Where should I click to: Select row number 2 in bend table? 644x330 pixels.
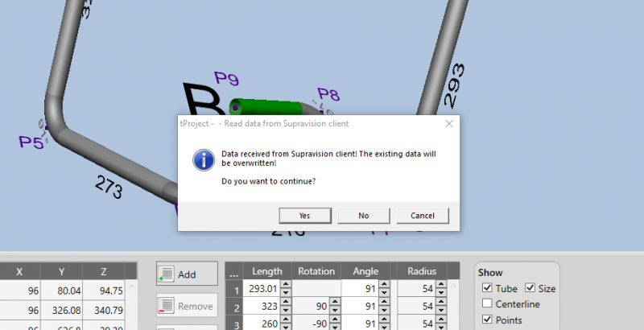coord(236,307)
